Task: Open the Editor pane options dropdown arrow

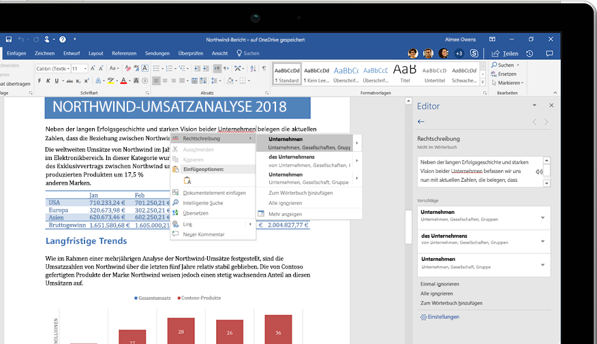Action: coord(534,106)
